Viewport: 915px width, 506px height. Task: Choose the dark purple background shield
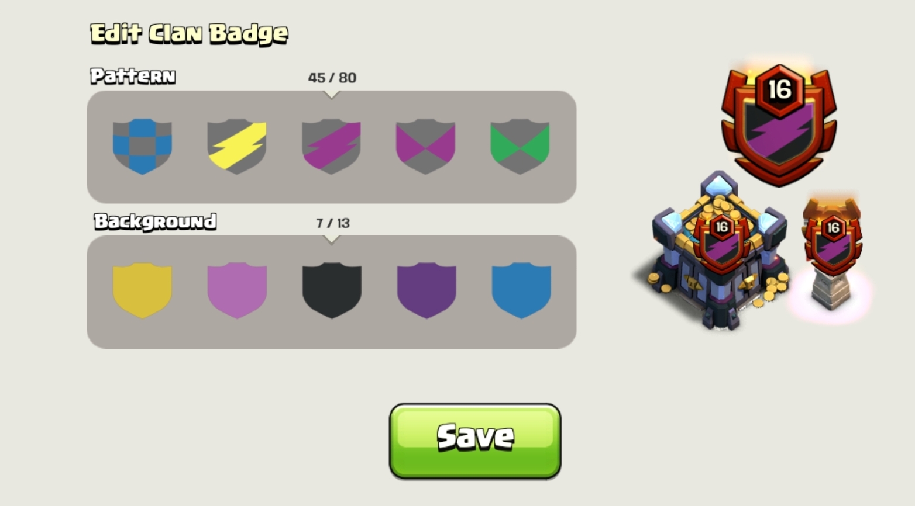(x=426, y=290)
